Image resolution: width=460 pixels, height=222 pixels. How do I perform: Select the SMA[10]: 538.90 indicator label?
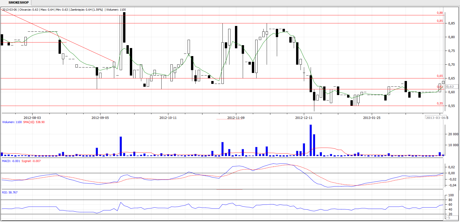point(34,122)
